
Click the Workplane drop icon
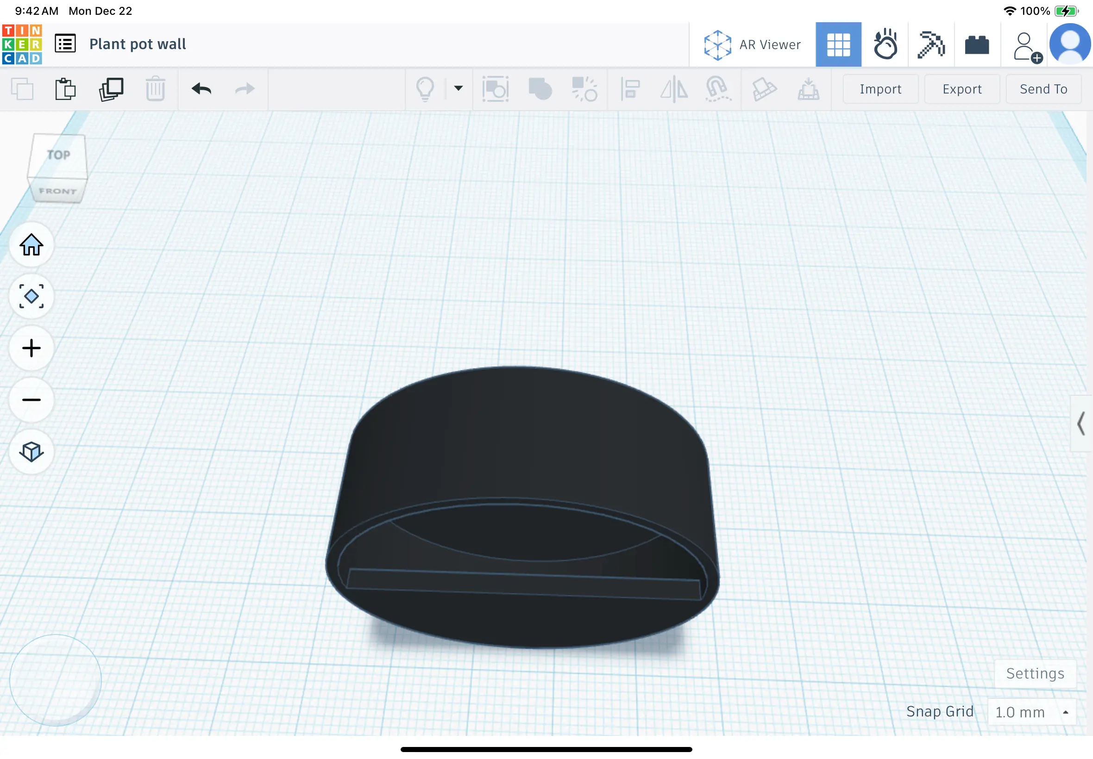tap(808, 89)
